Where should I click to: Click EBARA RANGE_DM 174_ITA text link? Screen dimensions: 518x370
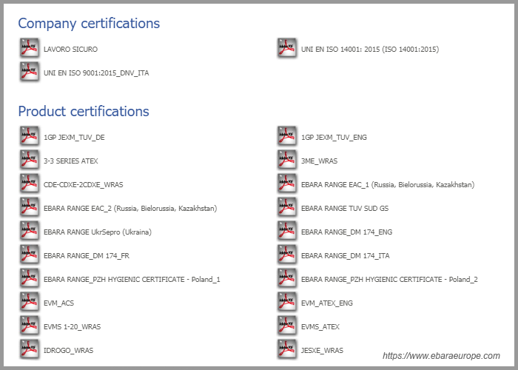346,256
